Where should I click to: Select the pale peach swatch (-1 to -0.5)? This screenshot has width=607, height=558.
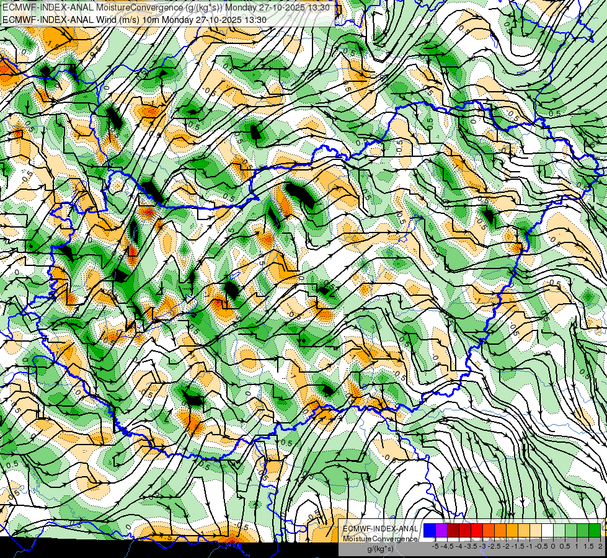[536, 530]
